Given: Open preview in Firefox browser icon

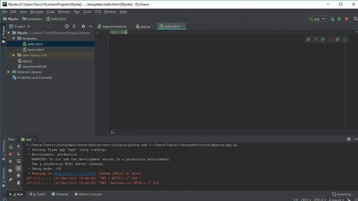Looking at the screenshot, I should [x=315, y=40].
